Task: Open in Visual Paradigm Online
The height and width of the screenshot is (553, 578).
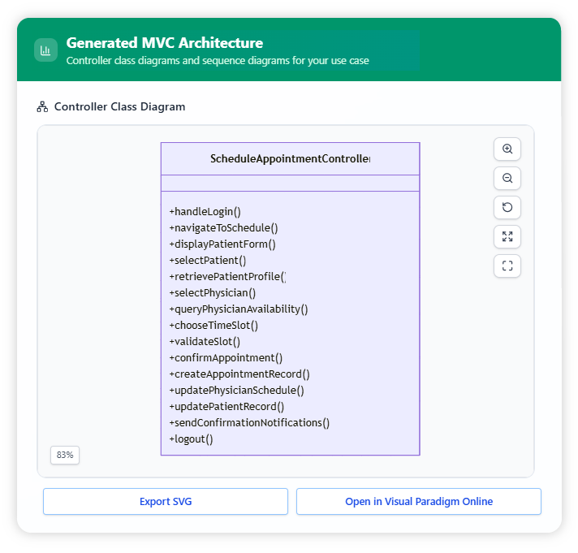Action: (x=418, y=502)
